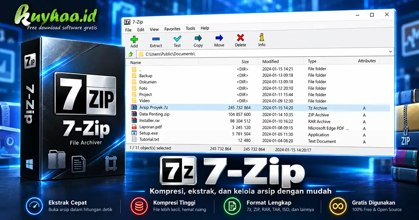Click the parent directory ".." folder icon
This screenshot has width=419, height=220.
tap(134, 70)
